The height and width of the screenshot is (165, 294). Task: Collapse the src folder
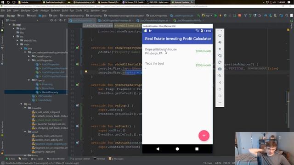pyautogui.click(x=13, y=37)
